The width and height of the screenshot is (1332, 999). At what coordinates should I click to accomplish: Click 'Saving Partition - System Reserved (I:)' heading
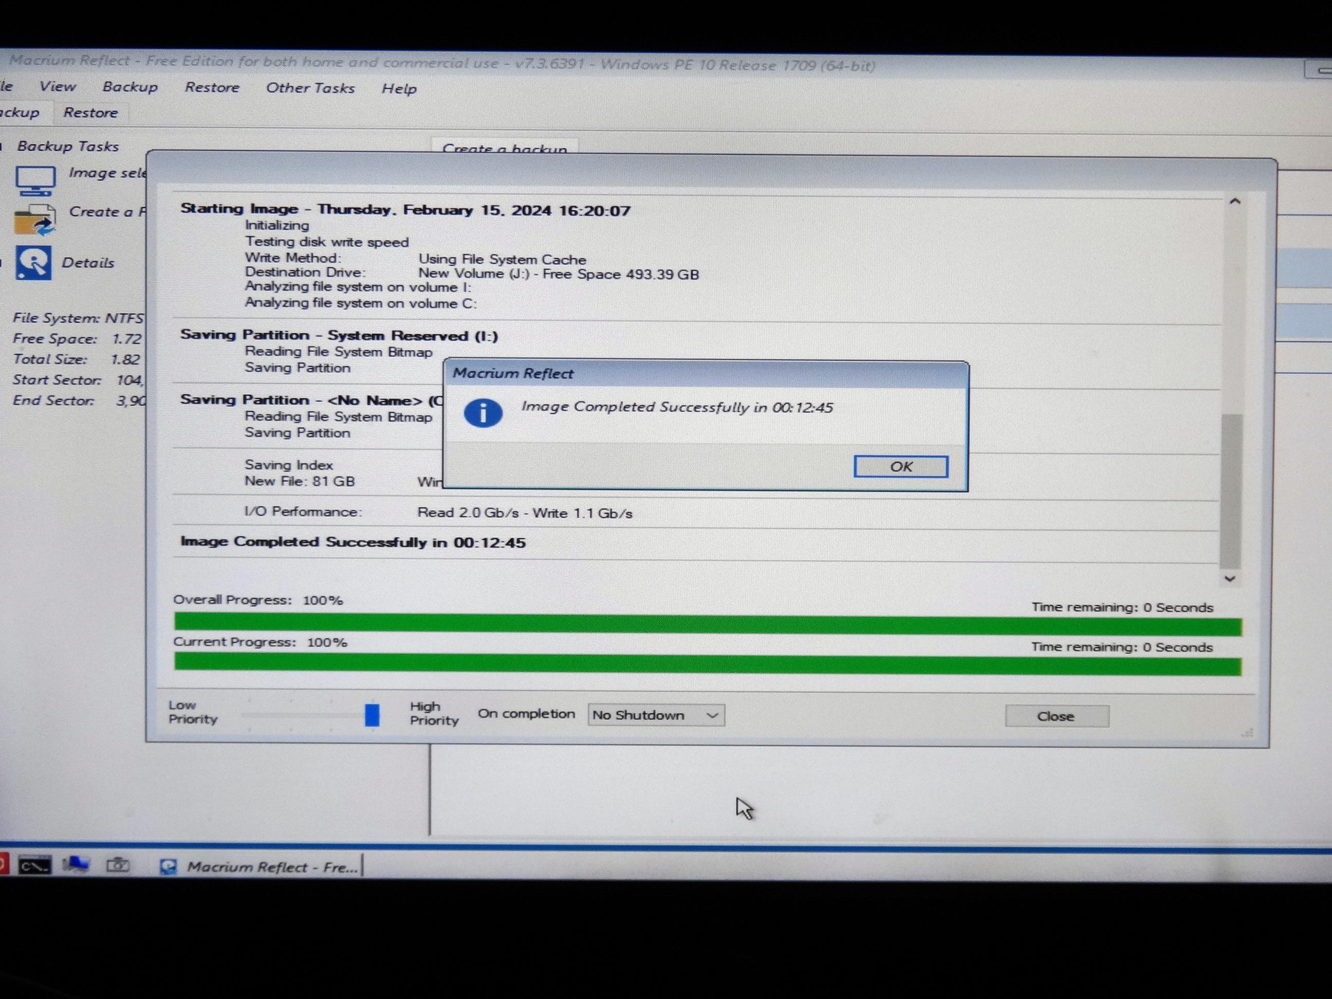pos(339,336)
